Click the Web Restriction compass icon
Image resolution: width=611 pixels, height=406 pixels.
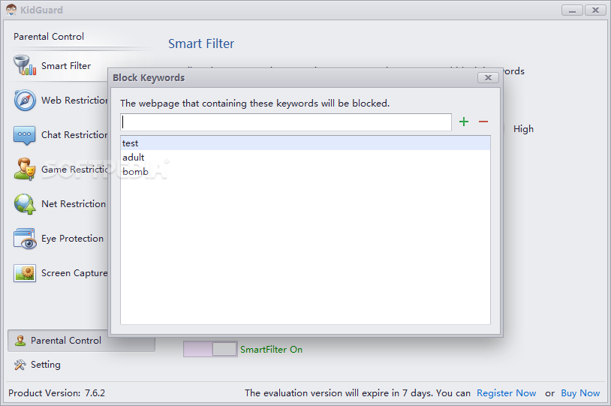pos(25,100)
